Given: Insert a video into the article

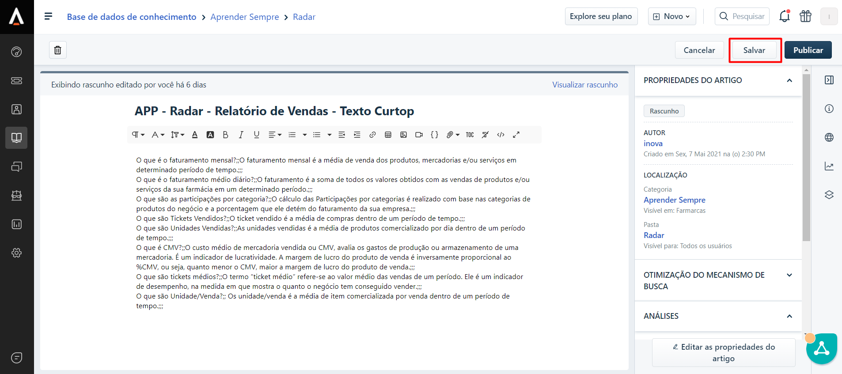Looking at the screenshot, I should [x=419, y=135].
